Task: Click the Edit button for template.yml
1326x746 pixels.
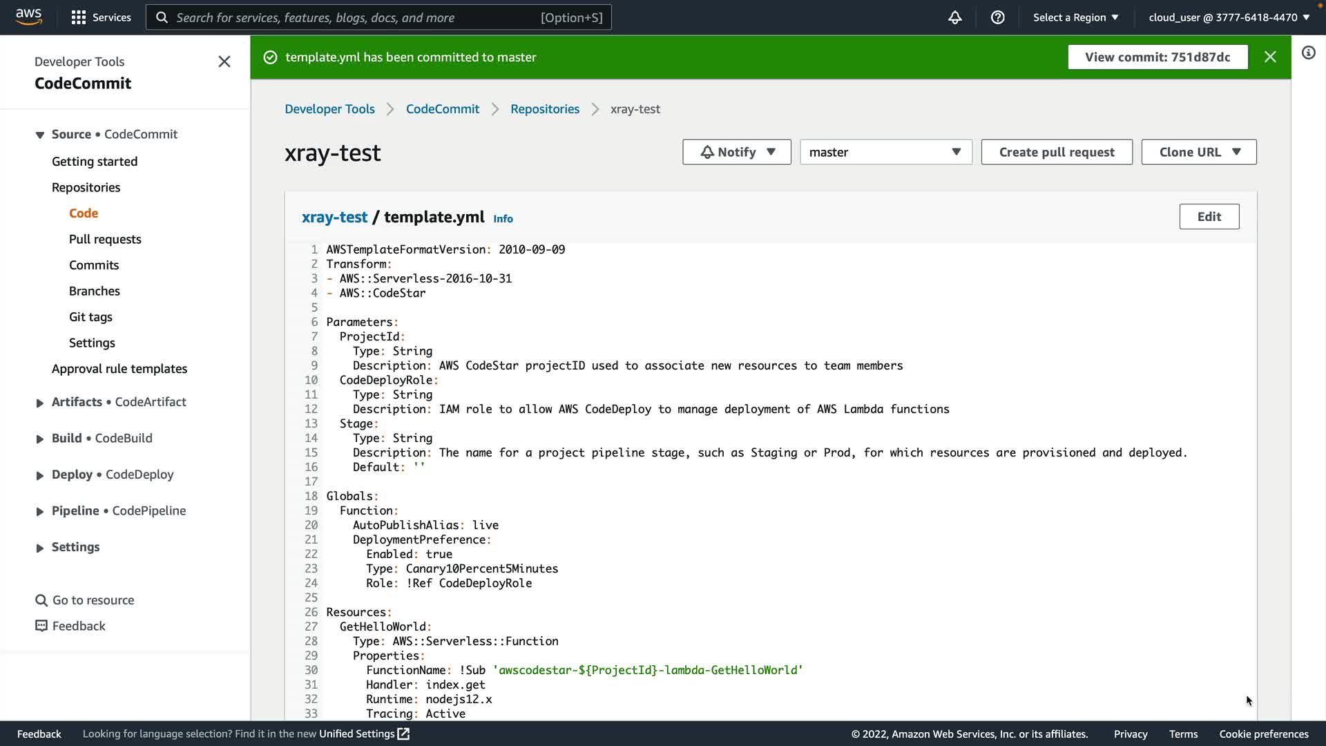Action: click(x=1209, y=216)
